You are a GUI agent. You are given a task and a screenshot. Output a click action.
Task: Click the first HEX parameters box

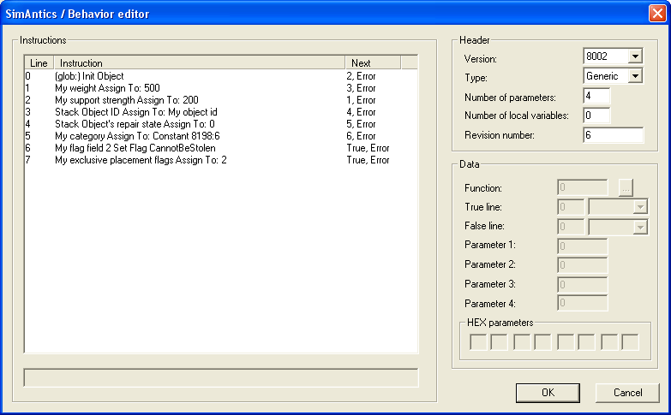coord(478,342)
